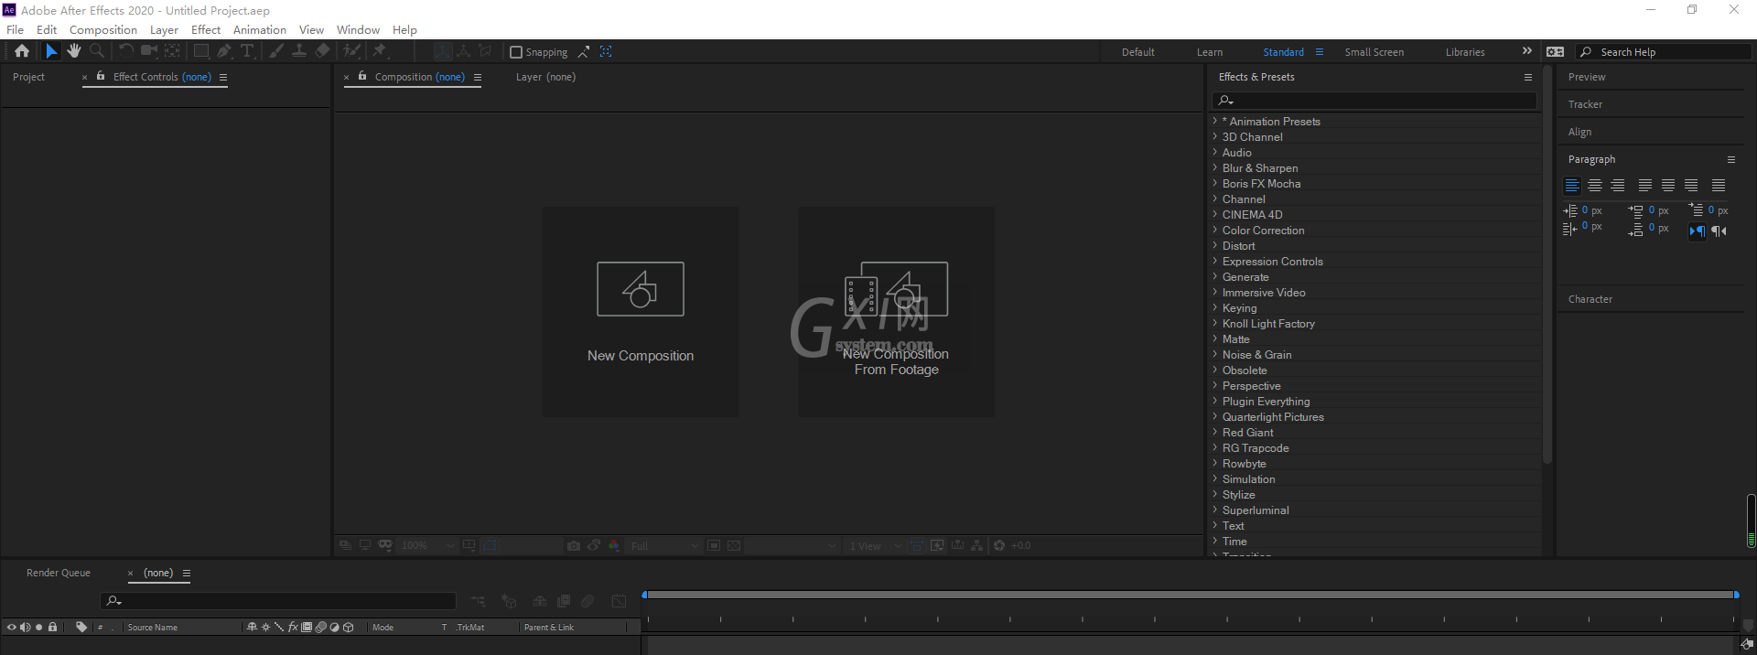The height and width of the screenshot is (655, 1757).
Task: Switch to the Small Screen workspace
Action: click(1374, 52)
